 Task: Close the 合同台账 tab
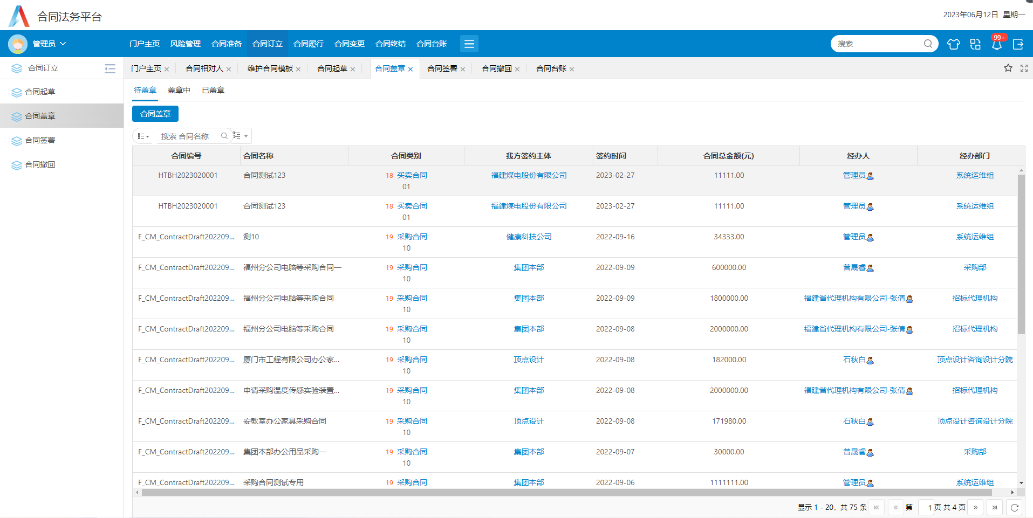pyautogui.click(x=572, y=69)
